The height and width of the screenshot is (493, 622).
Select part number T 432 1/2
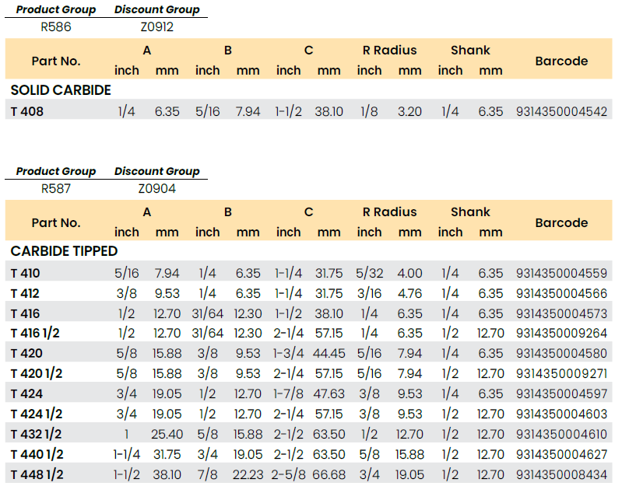point(37,434)
